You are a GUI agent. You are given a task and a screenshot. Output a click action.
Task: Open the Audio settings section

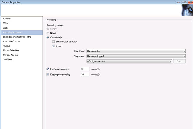pos(6,28)
